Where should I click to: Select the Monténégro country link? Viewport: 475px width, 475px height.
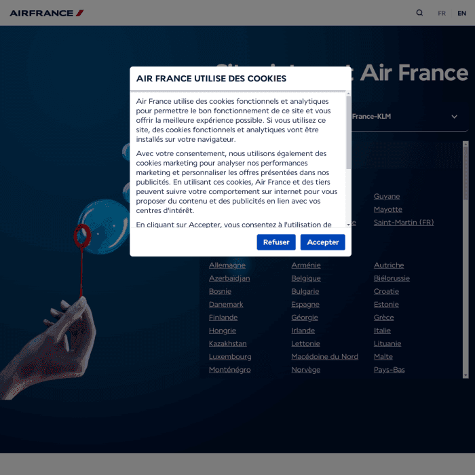pyautogui.click(x=229, y=369)
